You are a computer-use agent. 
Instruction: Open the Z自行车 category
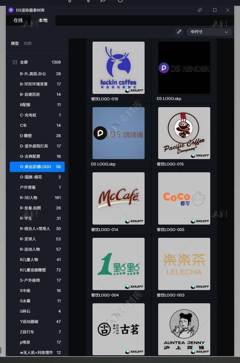(x=37, y=332)
